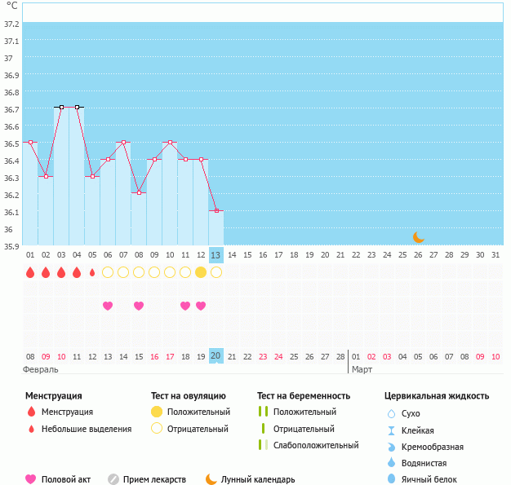Select the pink heart icon under day 08
511x485 pixels.
pos(139,306)
